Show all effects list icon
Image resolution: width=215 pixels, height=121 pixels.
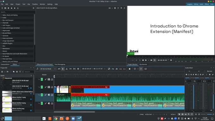coord(2,8)
